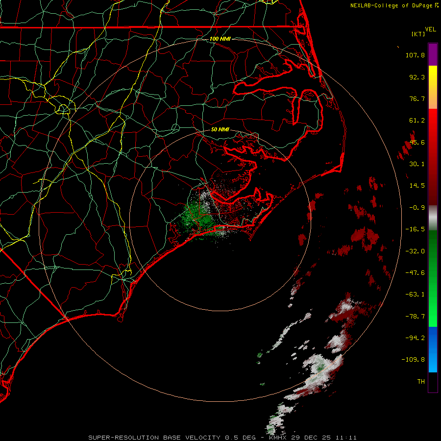Select the 45.6 scale label

(417, 142)
